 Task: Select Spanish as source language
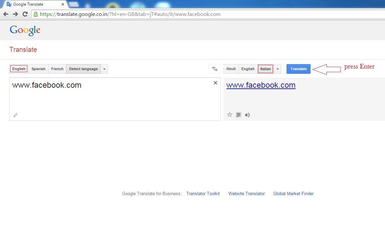39,69
